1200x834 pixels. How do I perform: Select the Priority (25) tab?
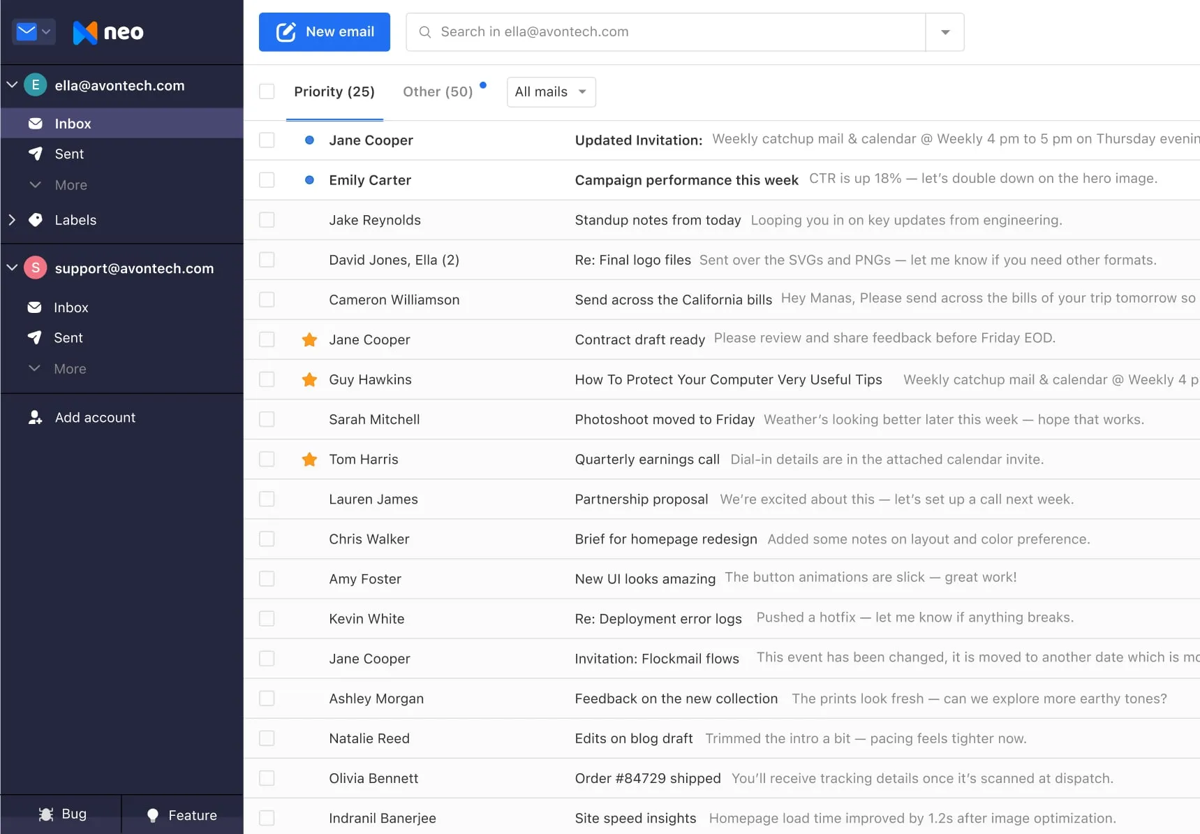334,92
